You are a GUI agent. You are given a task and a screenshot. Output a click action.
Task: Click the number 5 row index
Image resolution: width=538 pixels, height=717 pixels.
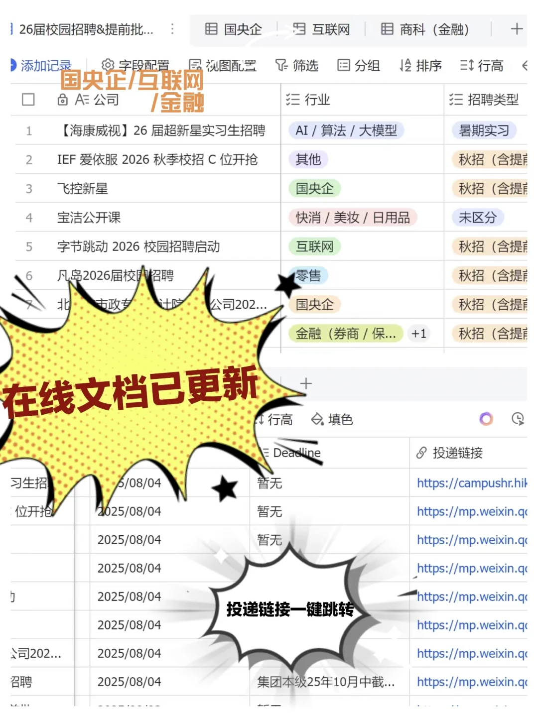(29, 246)
